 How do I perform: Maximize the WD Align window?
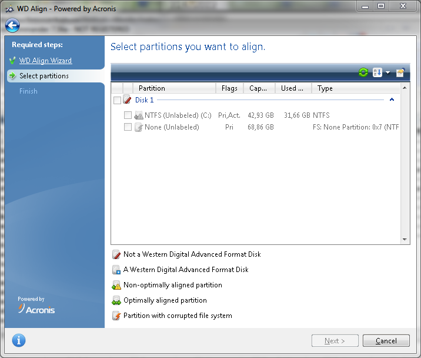[x=381, y=6]
